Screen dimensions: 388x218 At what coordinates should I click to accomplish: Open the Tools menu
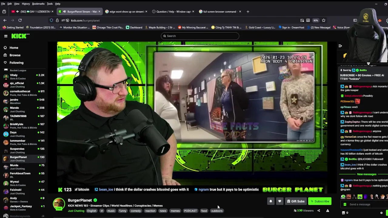tap(50, 4)
